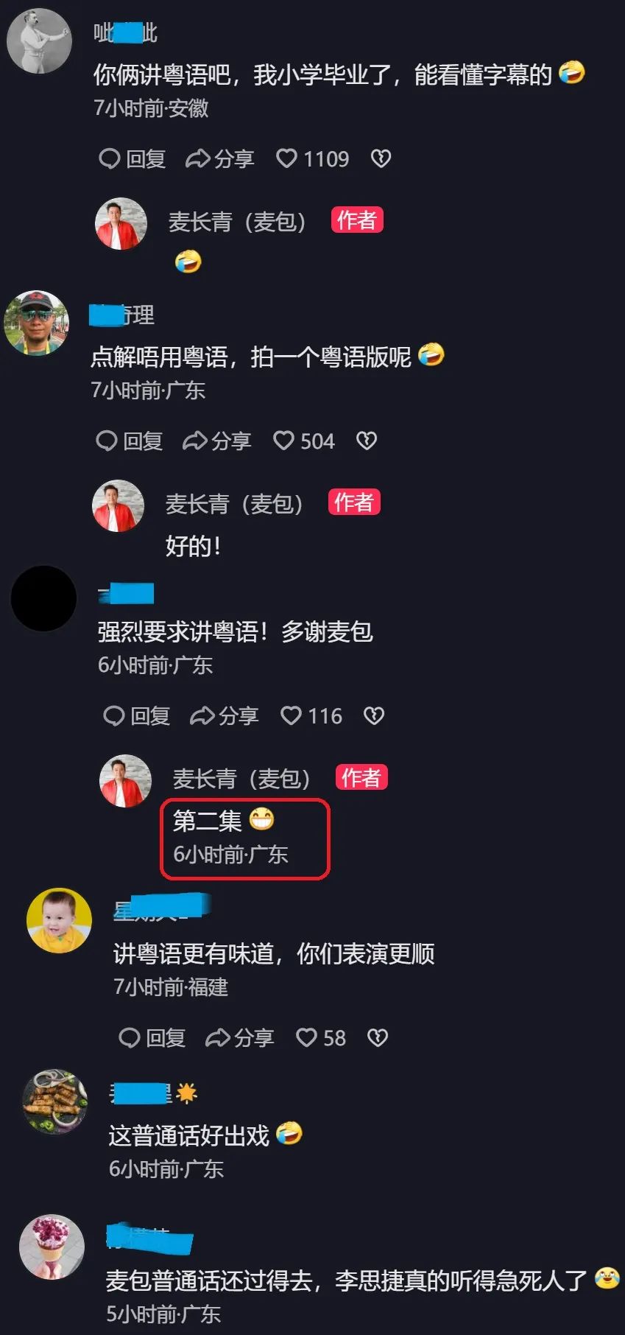
Task: Select the 第二集 author reply
Action: pyautogui.click(x=245, y=838)
